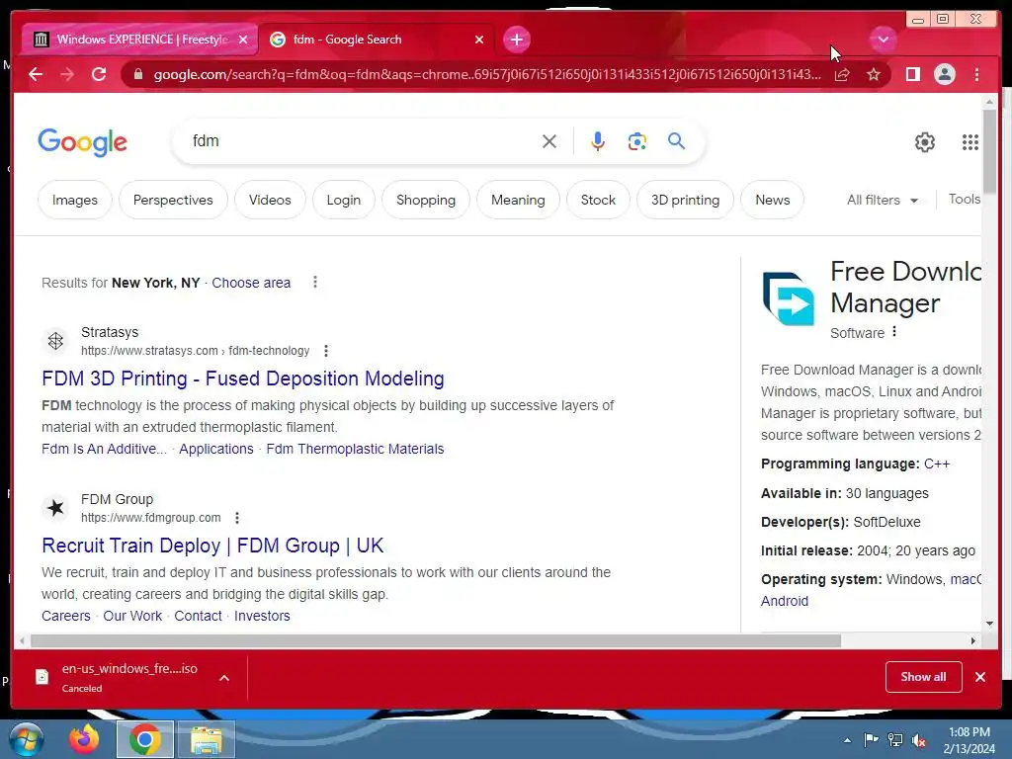Select the Meaning filter chip
Screen dimensions: 1012x759
point(518,200)
